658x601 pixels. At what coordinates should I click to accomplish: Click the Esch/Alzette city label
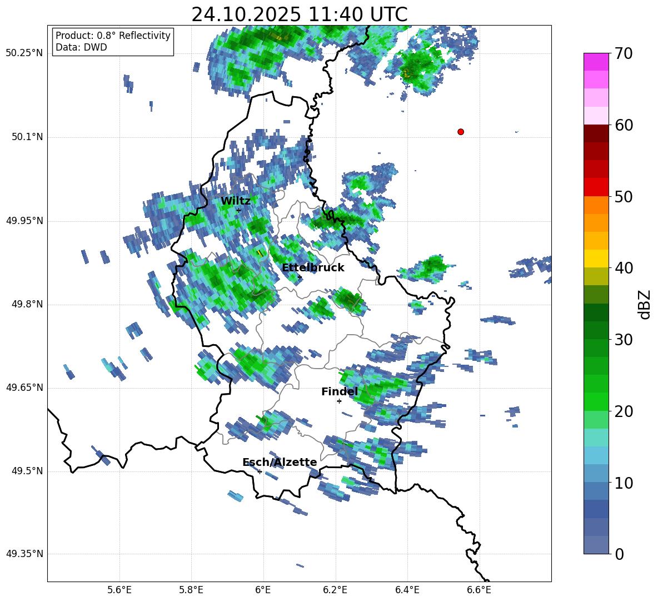(x=280, y=463)
